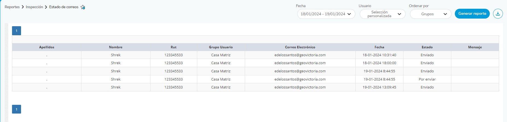Screen dimensions: 507x122
Task: Navigate to Inspección breadcrumb link
Action: (x=34, y=7)
